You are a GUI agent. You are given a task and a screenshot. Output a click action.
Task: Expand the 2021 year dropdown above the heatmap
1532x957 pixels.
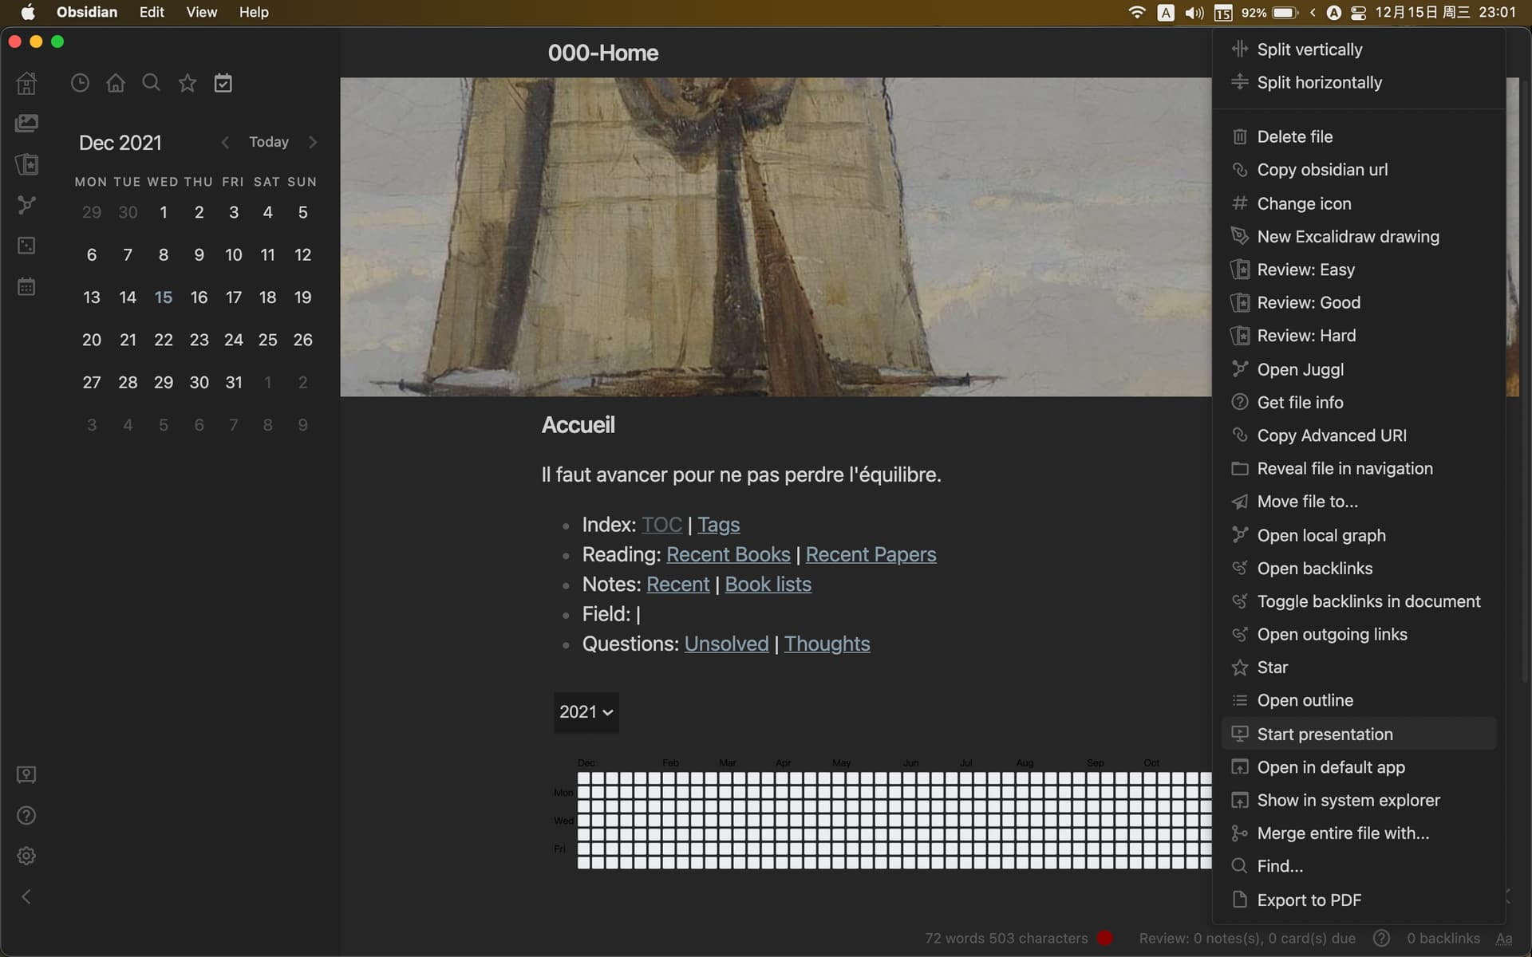[586, 711]
